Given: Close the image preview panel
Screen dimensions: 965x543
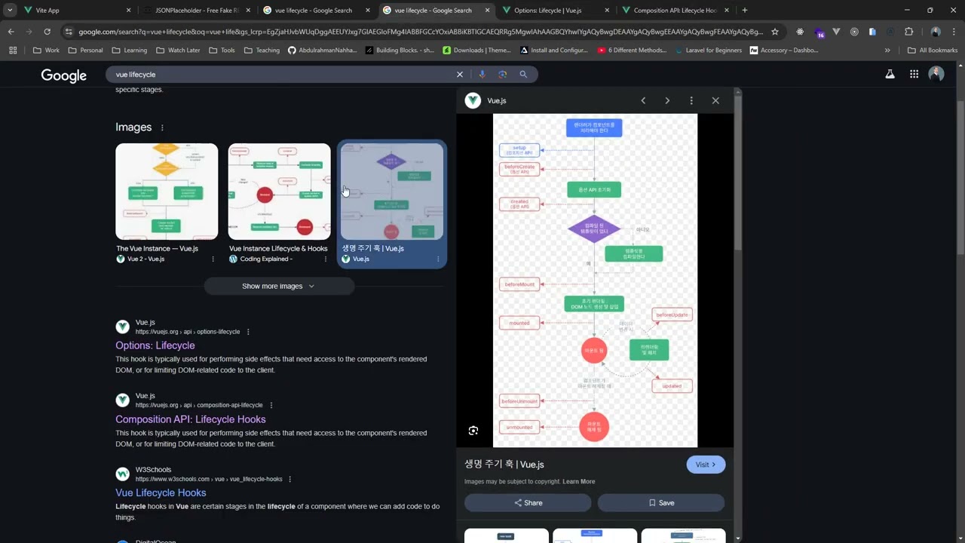Looking at the screenshot, I should point(715,100).
